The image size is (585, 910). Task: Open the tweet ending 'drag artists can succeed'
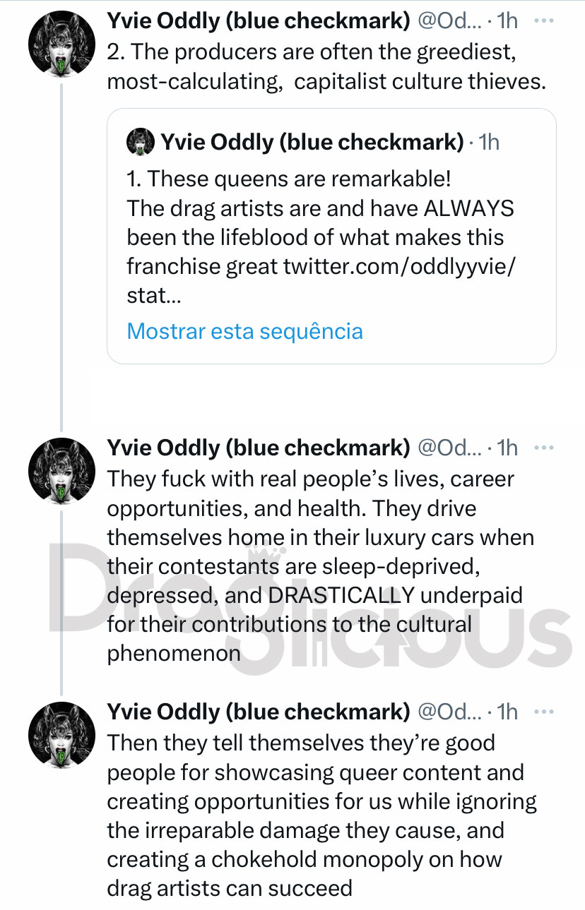(x=321, y=815)
